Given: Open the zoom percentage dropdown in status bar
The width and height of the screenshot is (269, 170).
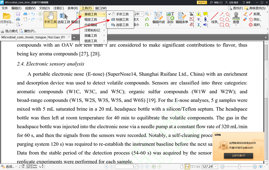Looking at the screenshot, I should (216, 167).
